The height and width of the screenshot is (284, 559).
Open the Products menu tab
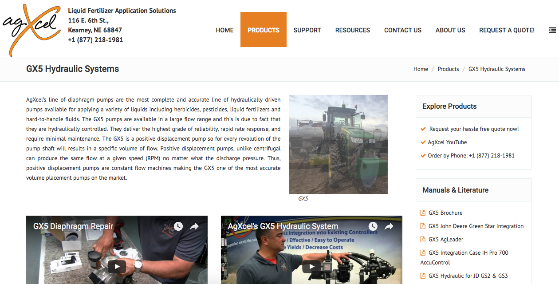coord(264,29)
